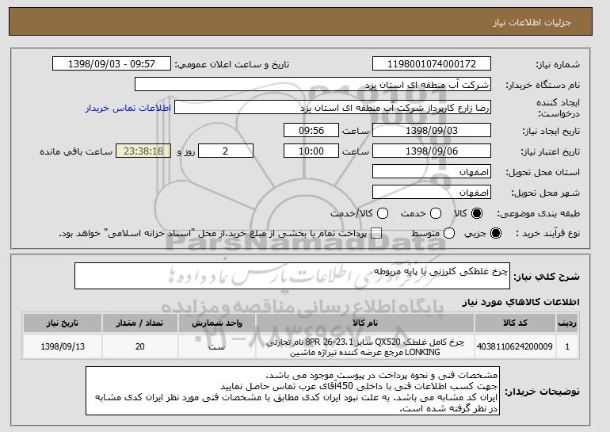Viewport: 610px width, 432px height.
Task: Click the buyer notes text box
Action: pos(292,391)
